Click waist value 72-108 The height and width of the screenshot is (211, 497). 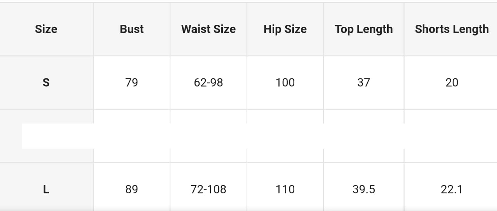point(209,189)
